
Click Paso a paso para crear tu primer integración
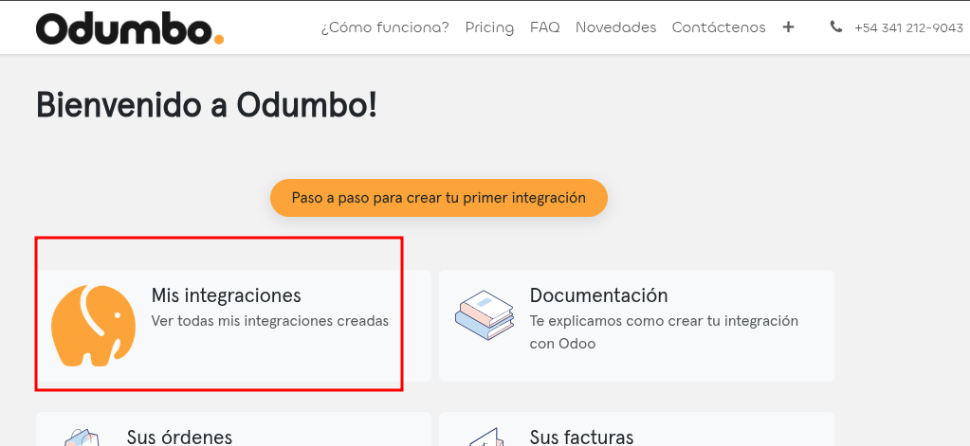[439, 198]
